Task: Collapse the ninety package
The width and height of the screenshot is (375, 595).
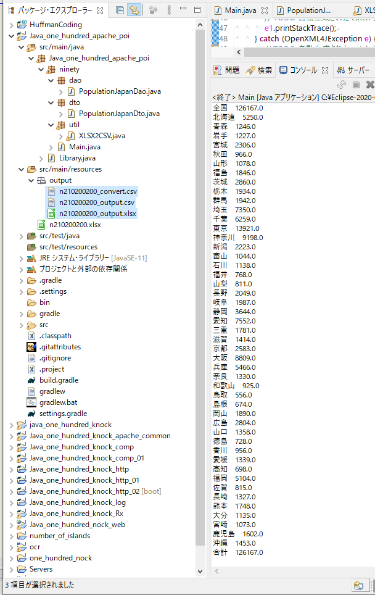Action: tap(41, 70)
